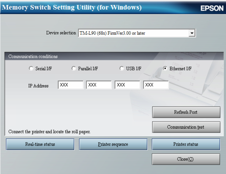
Task: Open the Device selection dropdown arrow
Action: (192, 33)
